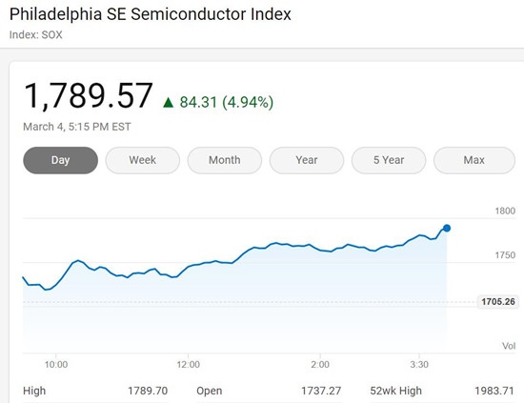Select the 5 Year range
524x403 pixels.
(389, 160)
